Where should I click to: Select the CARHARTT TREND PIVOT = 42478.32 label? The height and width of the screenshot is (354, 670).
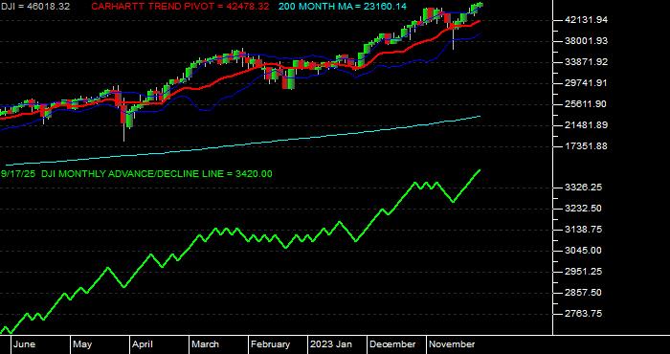(180, 7)
